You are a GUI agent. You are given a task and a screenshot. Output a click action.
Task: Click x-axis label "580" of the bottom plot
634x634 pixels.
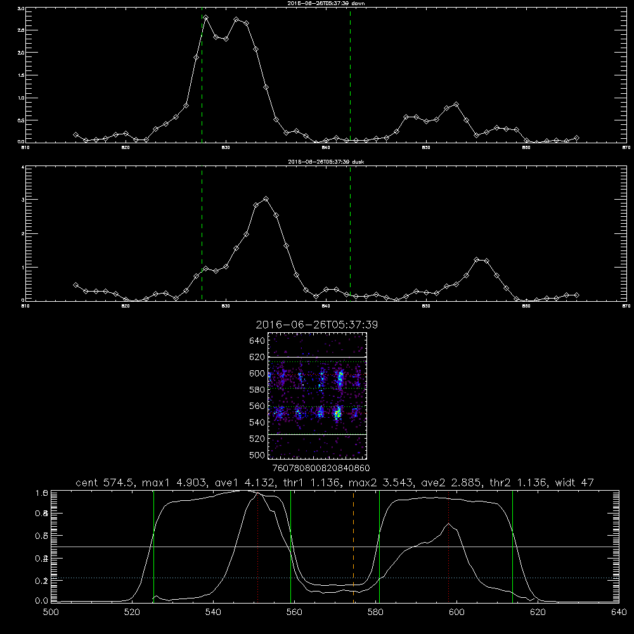pos(375,612)
